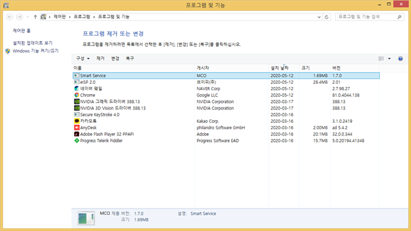
Task: Click NVIDIA 3D Vision driver icon
Action: tap(77, 108)
